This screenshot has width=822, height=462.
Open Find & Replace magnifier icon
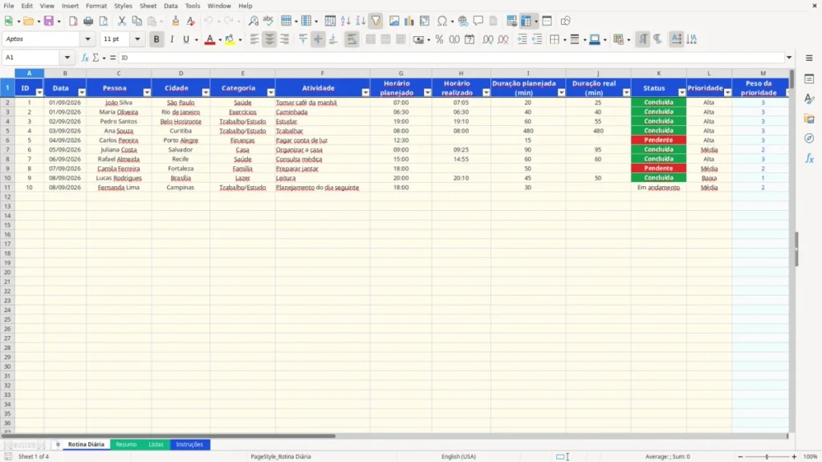pyautogui.click(x=253, y=21)
